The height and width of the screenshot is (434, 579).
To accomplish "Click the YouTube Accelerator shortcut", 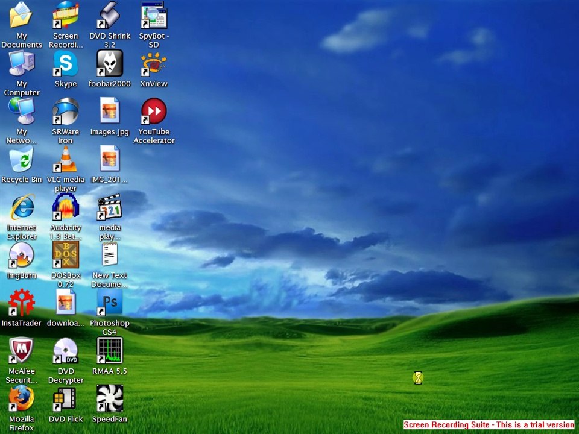I will click(x=154, y=111).
